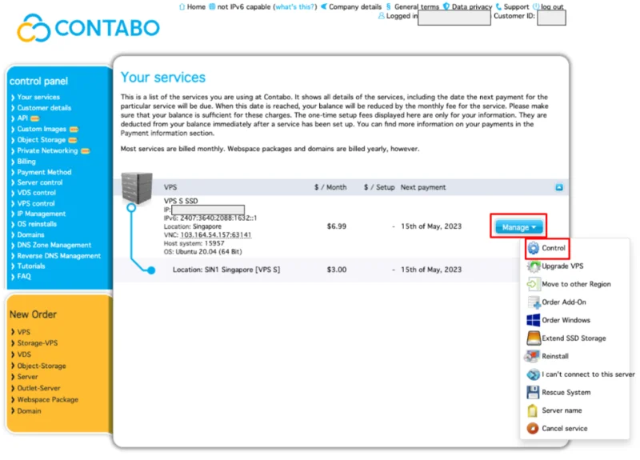Click the Private Networking badge icon
Viewport: 640px width, 460px height.
(86, 151)
